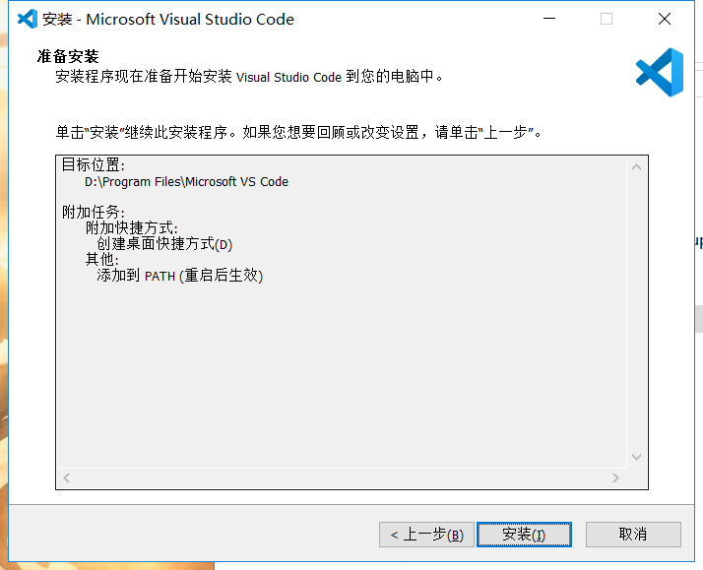The width and height of the screenshot is (703, 570).
Task: Cancel setup with the 取消 button
Action: 633,535
